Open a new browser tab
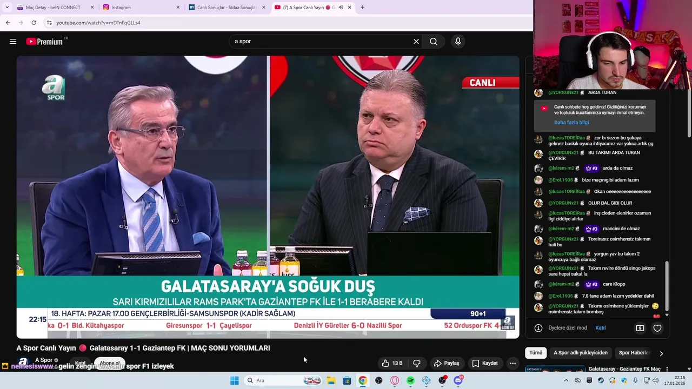The height and width of the screenshot is (389, 692). (362, 8)
